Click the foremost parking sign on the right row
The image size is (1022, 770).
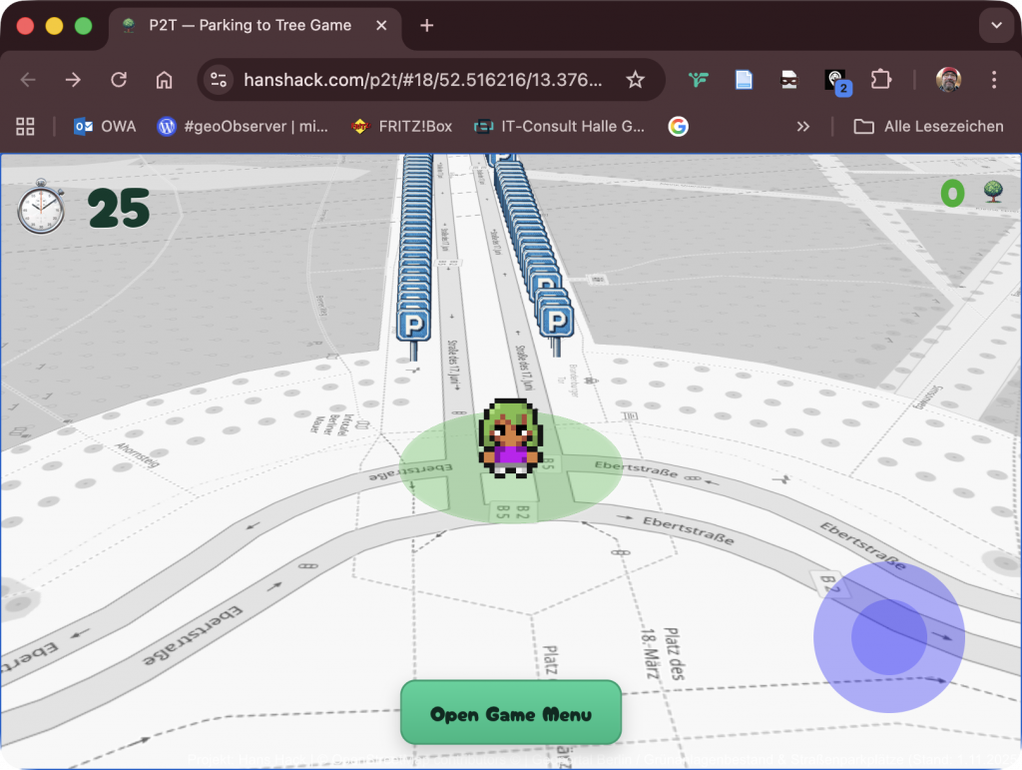click(556, 322)
